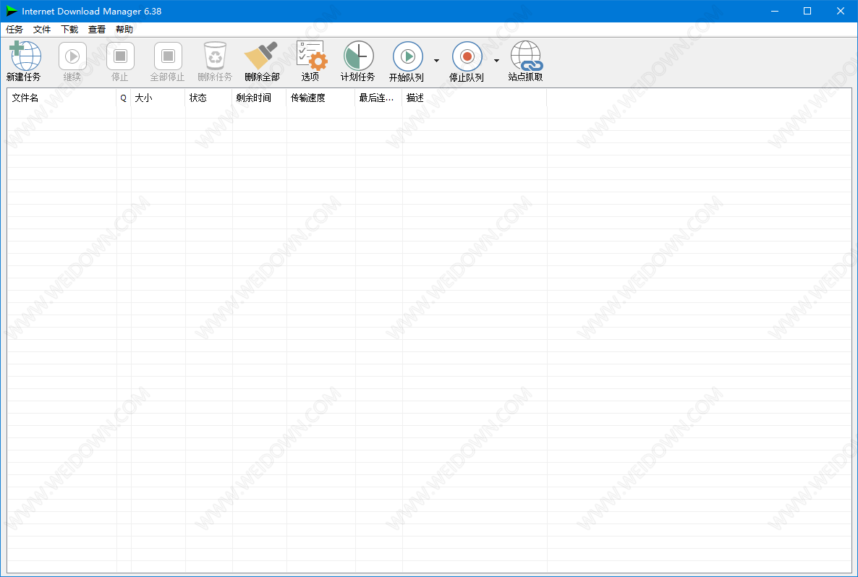The width and height of the screenshot is (858, 577).
Task: Sort by the 最后连... column header
Action: [378, 98]
